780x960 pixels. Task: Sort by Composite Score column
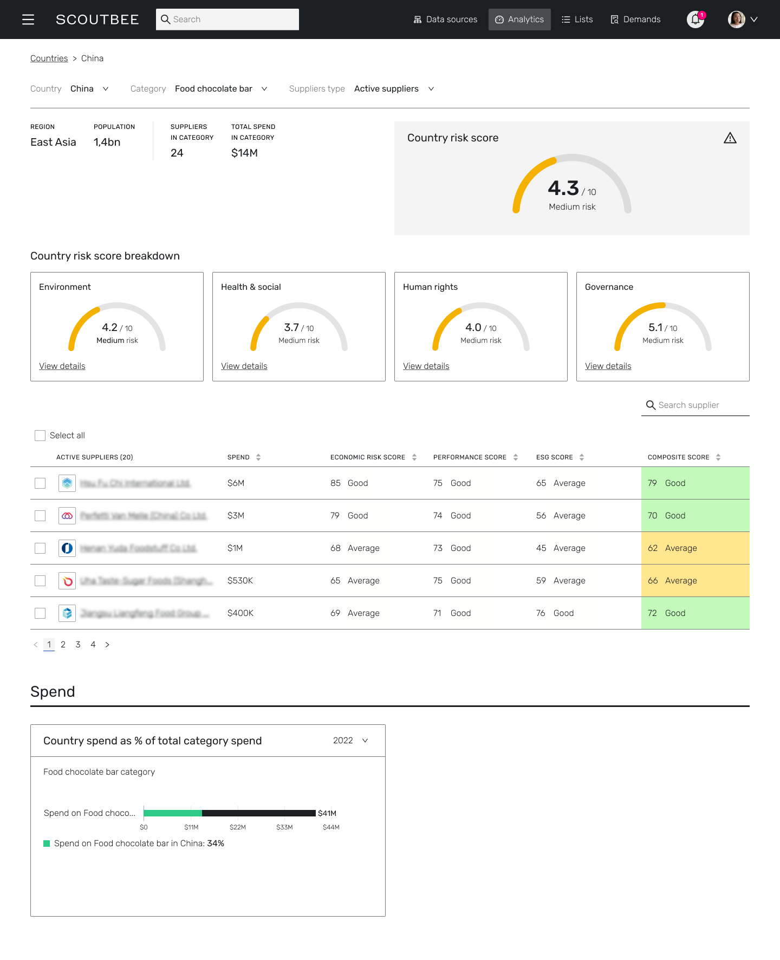point(718,457)
